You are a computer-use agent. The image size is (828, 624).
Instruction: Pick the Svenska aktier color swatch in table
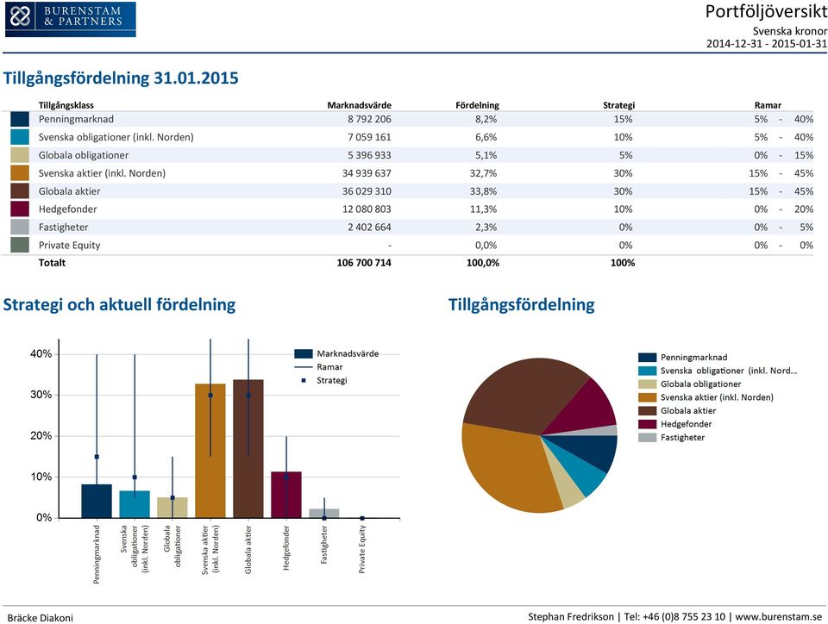pos(20,173)
